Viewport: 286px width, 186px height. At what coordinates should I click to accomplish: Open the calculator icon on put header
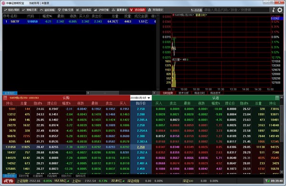(x=277, y=98)
